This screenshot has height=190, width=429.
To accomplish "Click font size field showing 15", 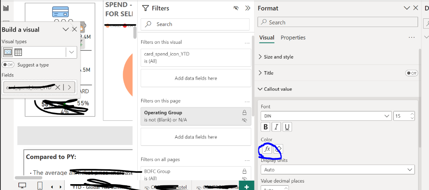I will pyautogui.click(x=402, y=116).
